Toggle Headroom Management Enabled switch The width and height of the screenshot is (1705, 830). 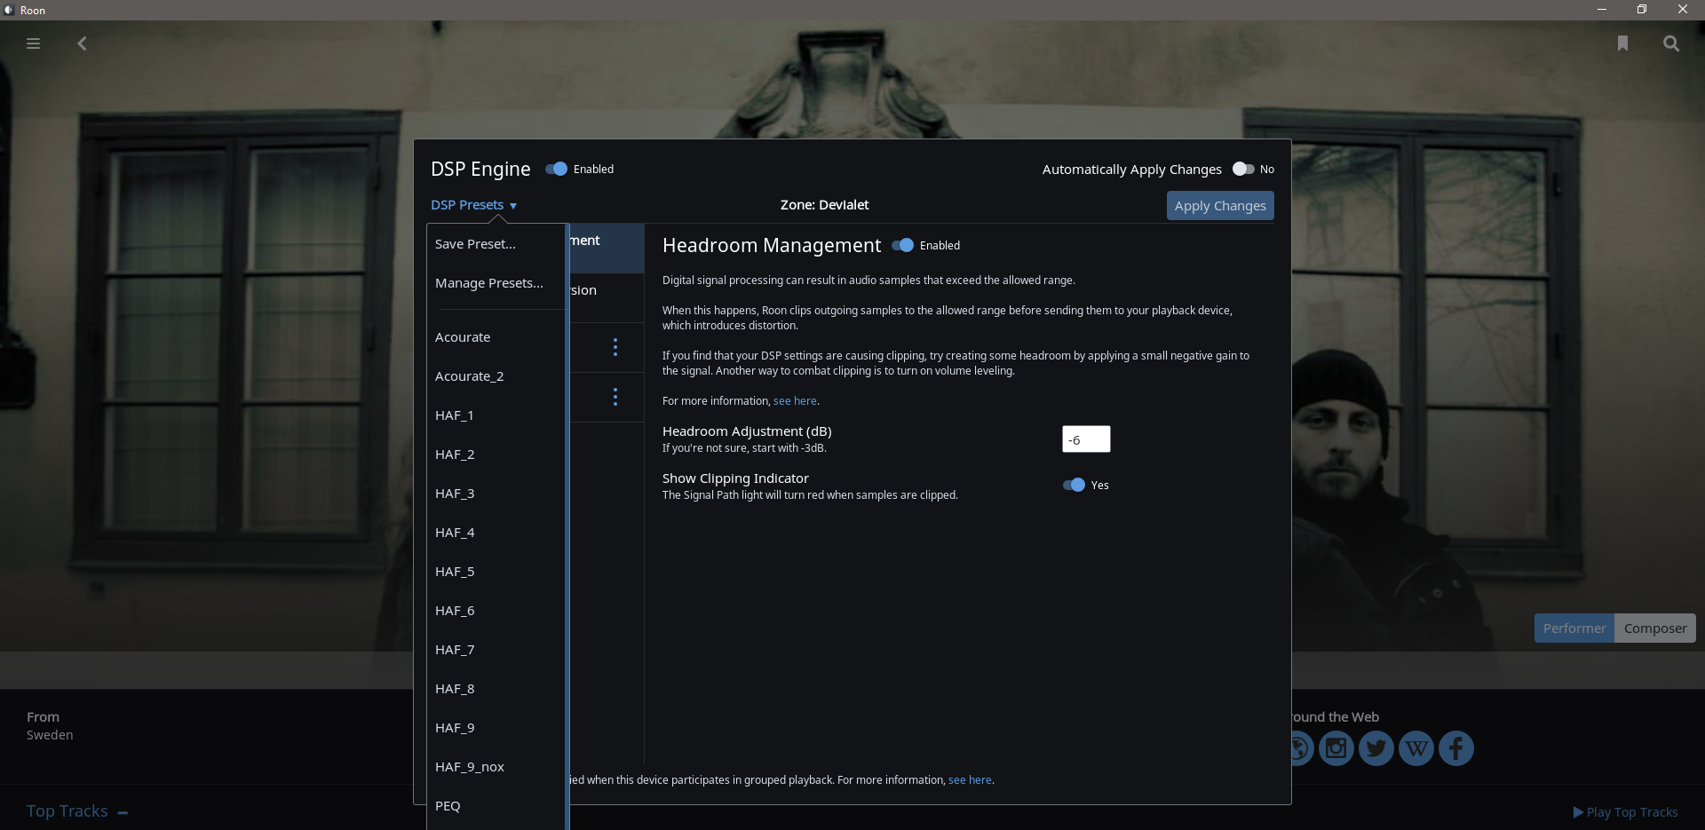[903, 245]
